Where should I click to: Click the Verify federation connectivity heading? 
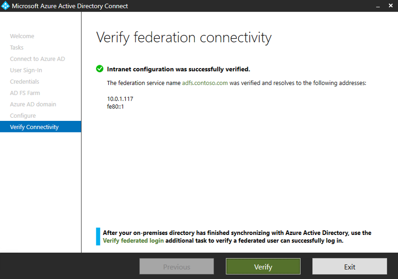[184, 38]
